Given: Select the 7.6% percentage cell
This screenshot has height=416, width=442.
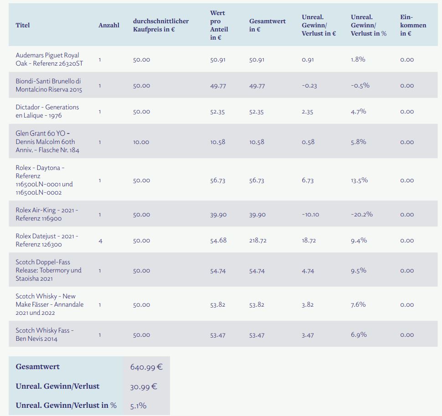Looking at the screenshot, I should 358,305.
